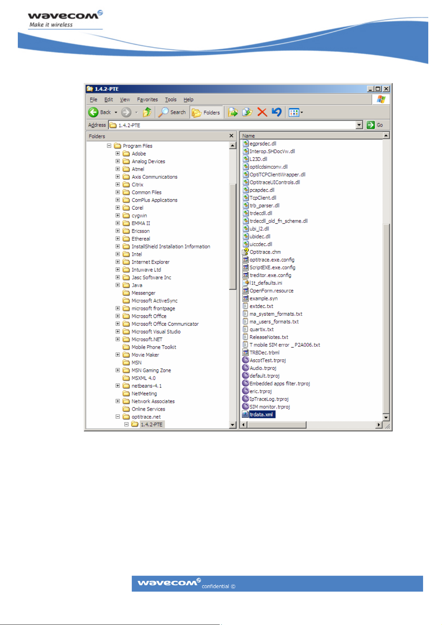Viewport: 442px width, 625px height.
Task: Open the File menu
Action: 94,99
